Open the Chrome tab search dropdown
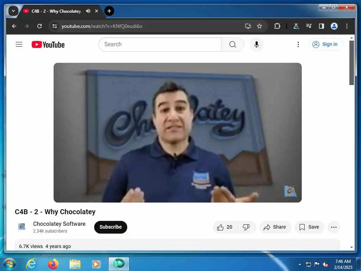The image size is (361, 271). point(13,11)
